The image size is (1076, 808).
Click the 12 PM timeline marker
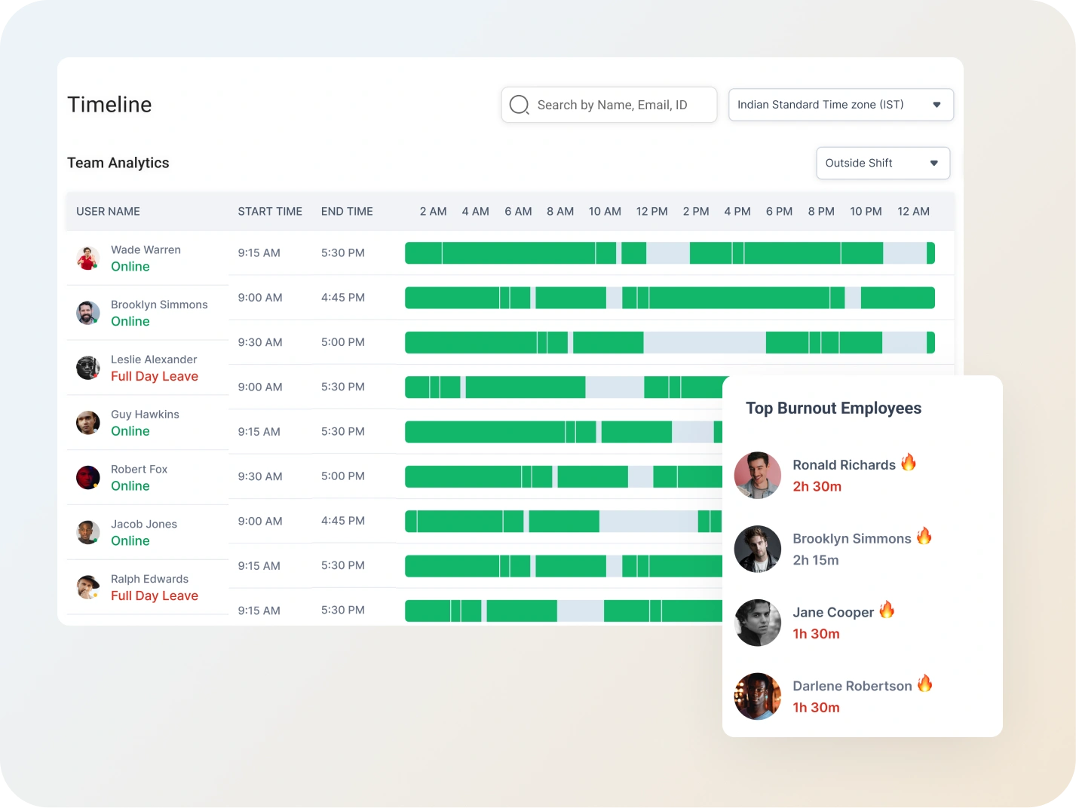click(651, 211)
